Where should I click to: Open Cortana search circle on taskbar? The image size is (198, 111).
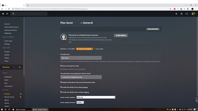[5, 110]
